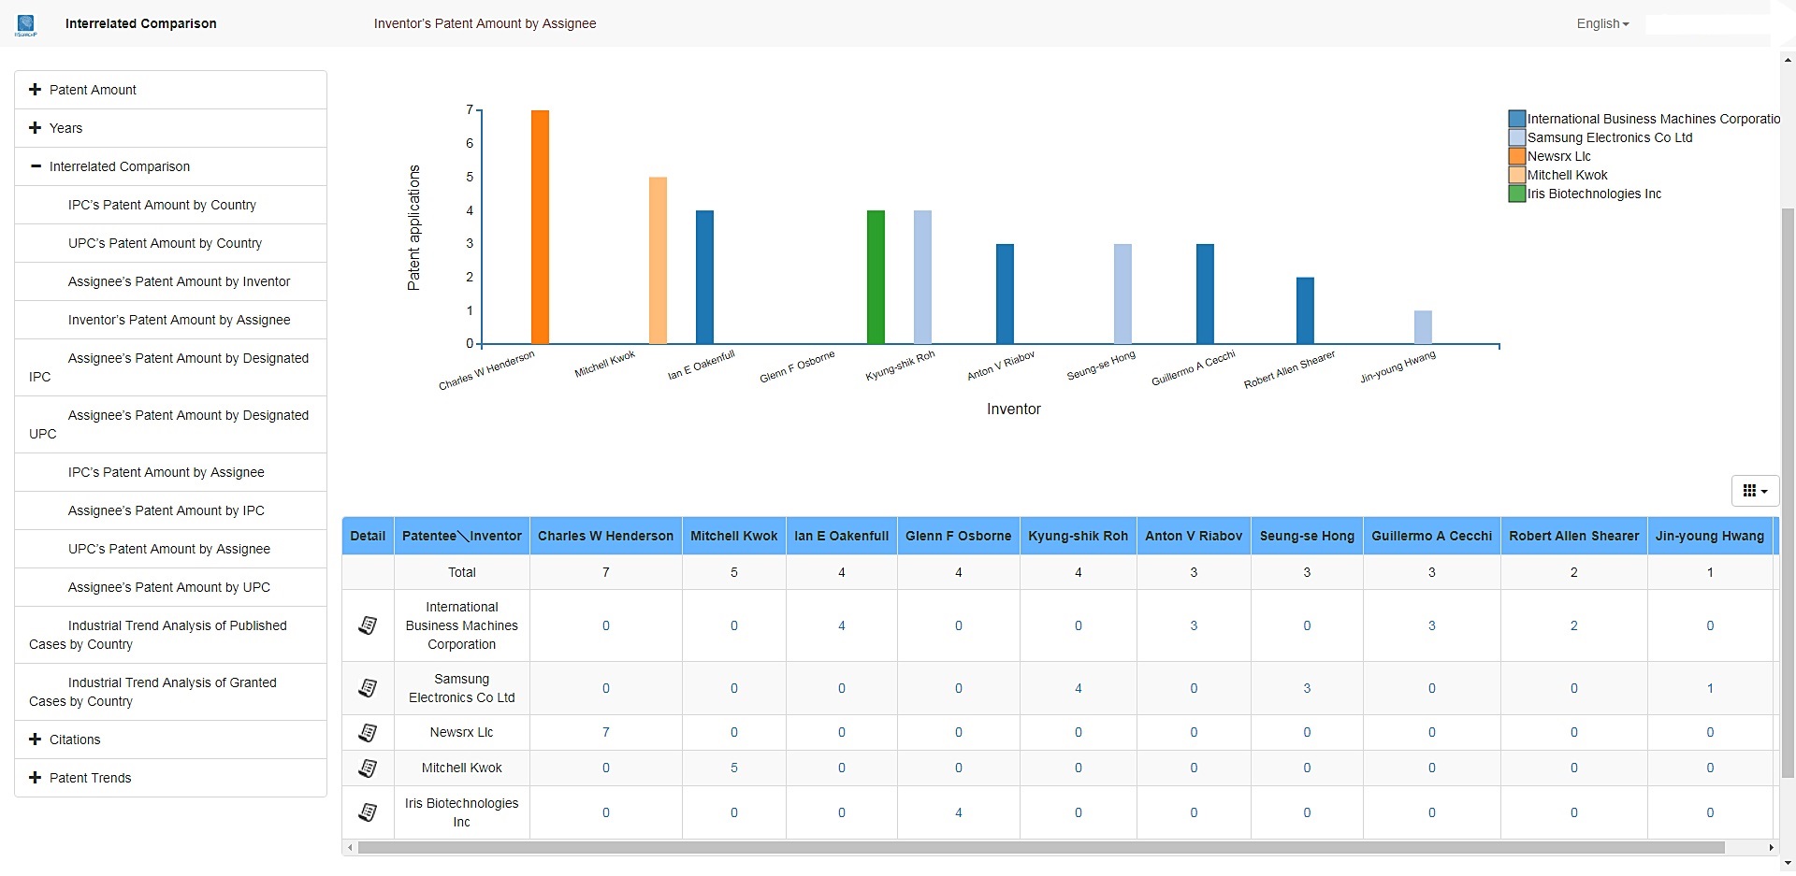Toggle Mitchell Kwok legend color swatch
1796x876 pixels.
pos(1517,175)
